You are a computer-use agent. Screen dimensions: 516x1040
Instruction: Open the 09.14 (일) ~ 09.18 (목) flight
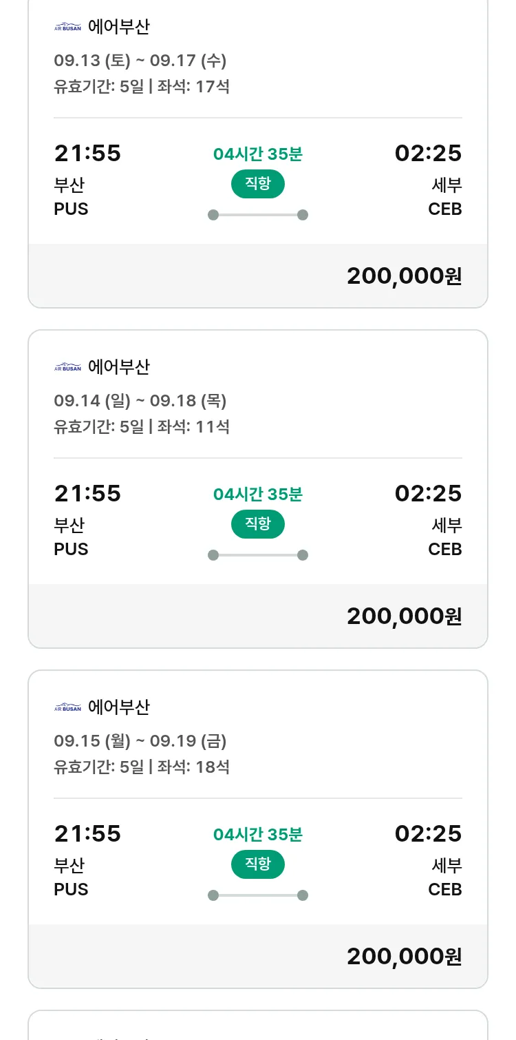(140, 401)
